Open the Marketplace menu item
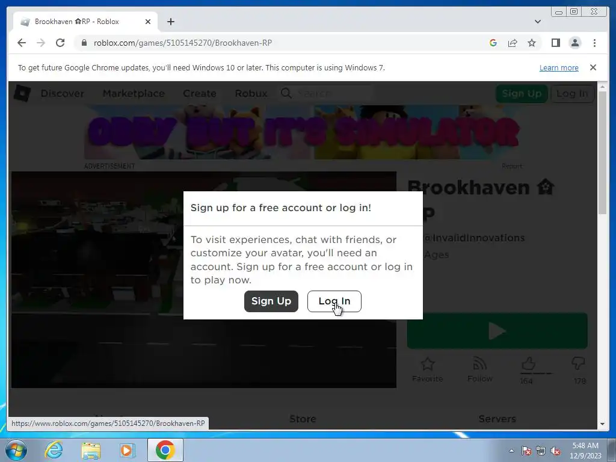 tap(134, 93)
